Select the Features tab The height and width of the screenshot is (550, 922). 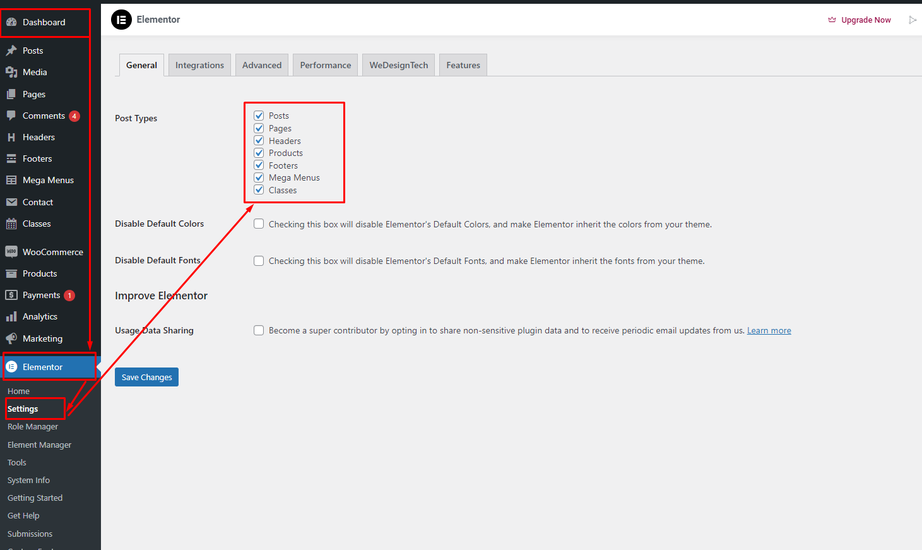point(463,65)
